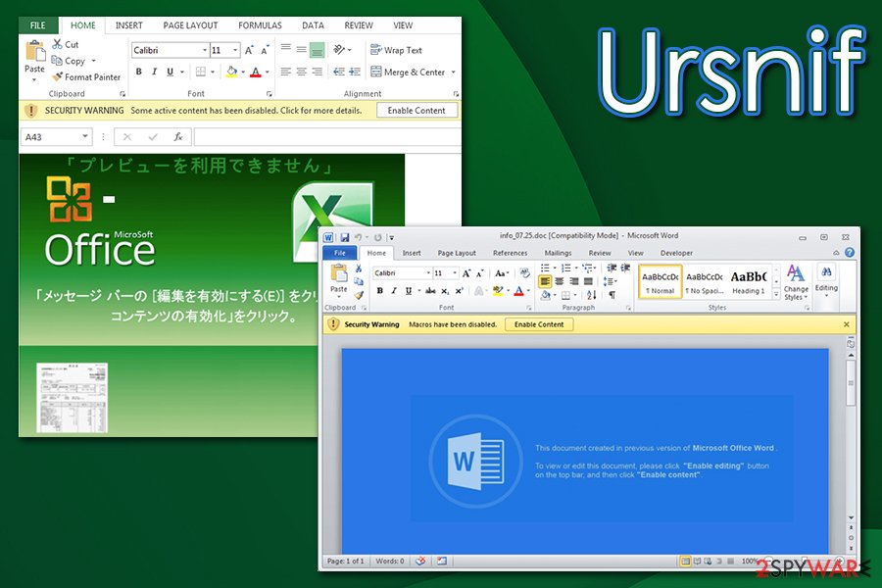Viewport: 882px width, 588px height.
Task: Open Excel Name Box A43 dropdown
Action: (85, 137)
